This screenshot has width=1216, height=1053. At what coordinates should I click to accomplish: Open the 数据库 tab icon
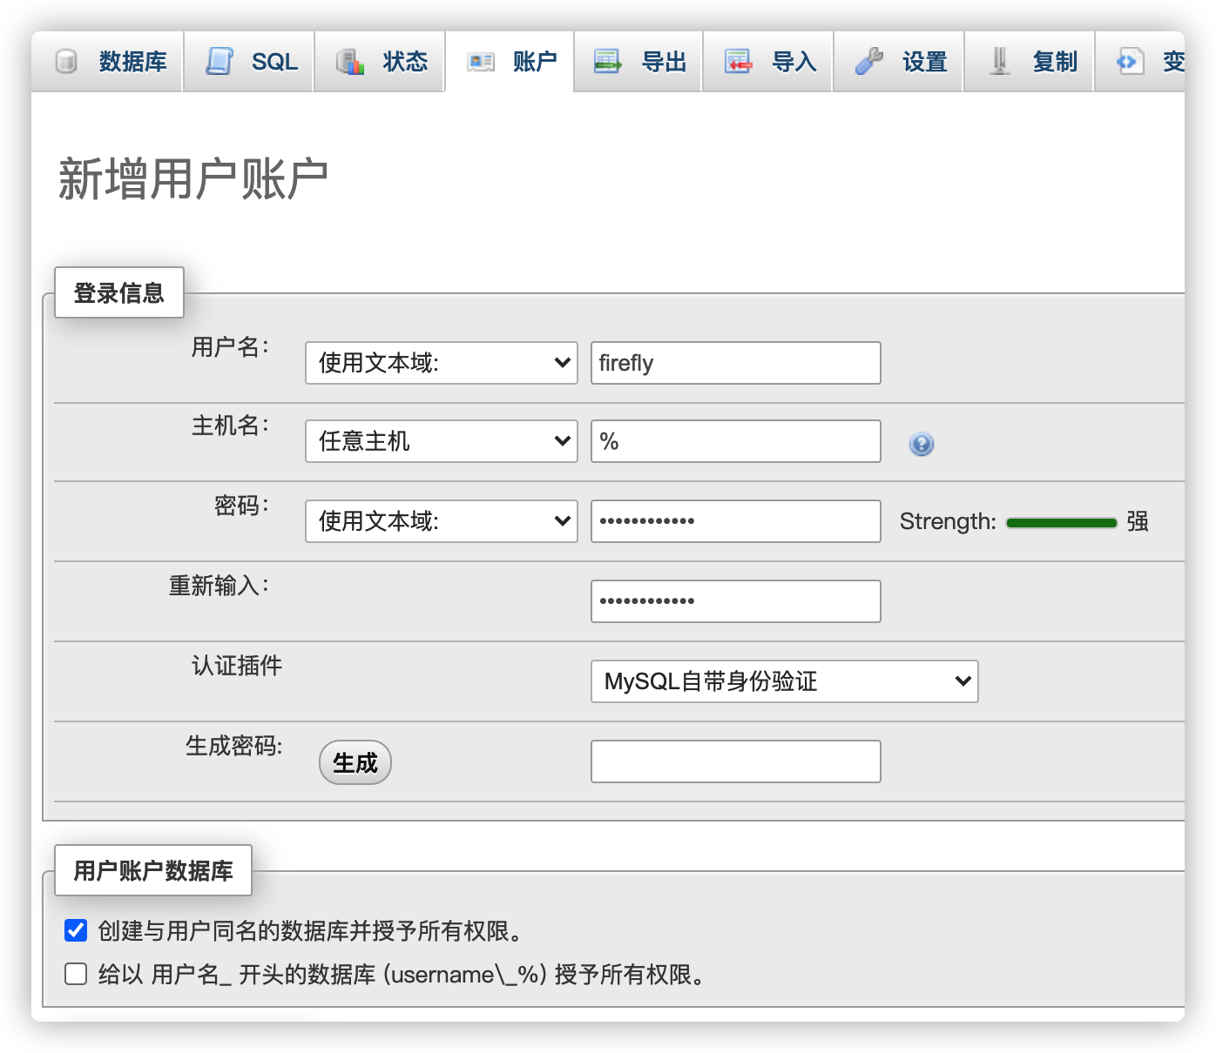[66, 61]
